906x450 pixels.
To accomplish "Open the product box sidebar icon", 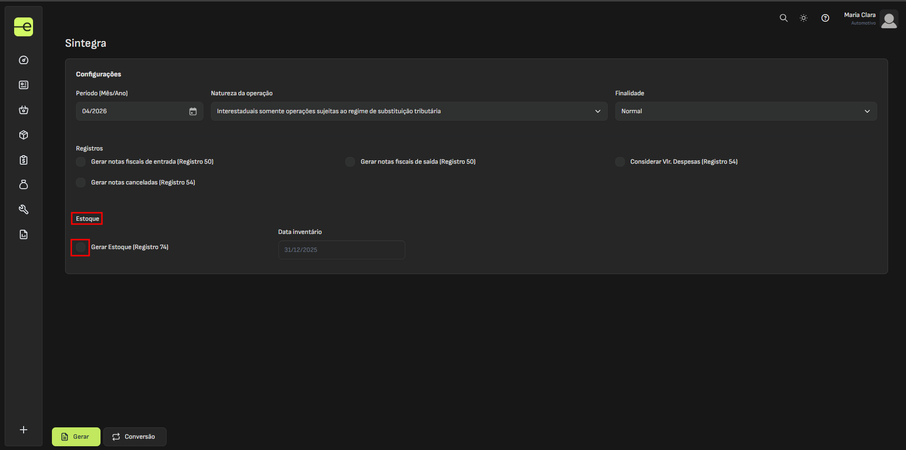I will pyautogui.click(x=24, y=135).
